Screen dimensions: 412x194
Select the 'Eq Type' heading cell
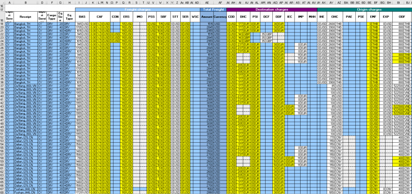coord(69,17)
